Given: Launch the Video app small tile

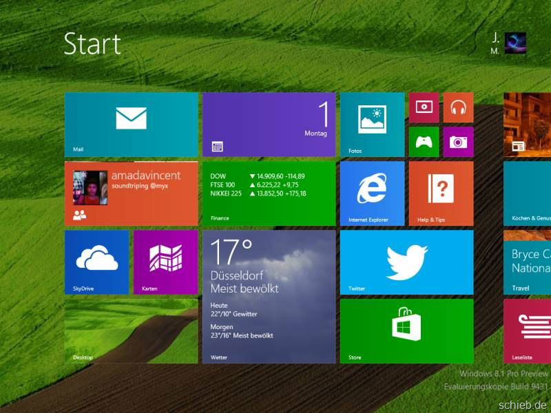Looking at the screenshot, I should tap(424, 107).
